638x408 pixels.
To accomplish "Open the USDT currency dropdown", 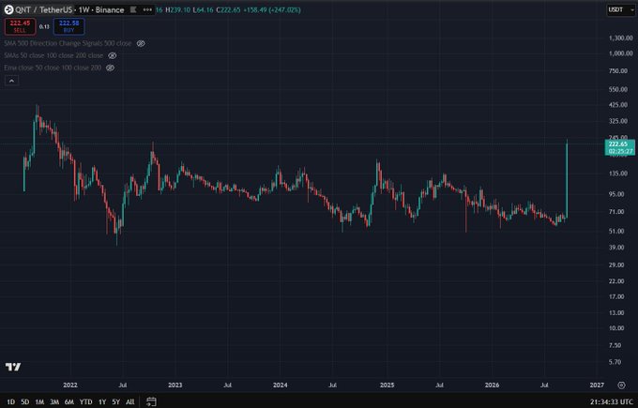I will point(620,9).
